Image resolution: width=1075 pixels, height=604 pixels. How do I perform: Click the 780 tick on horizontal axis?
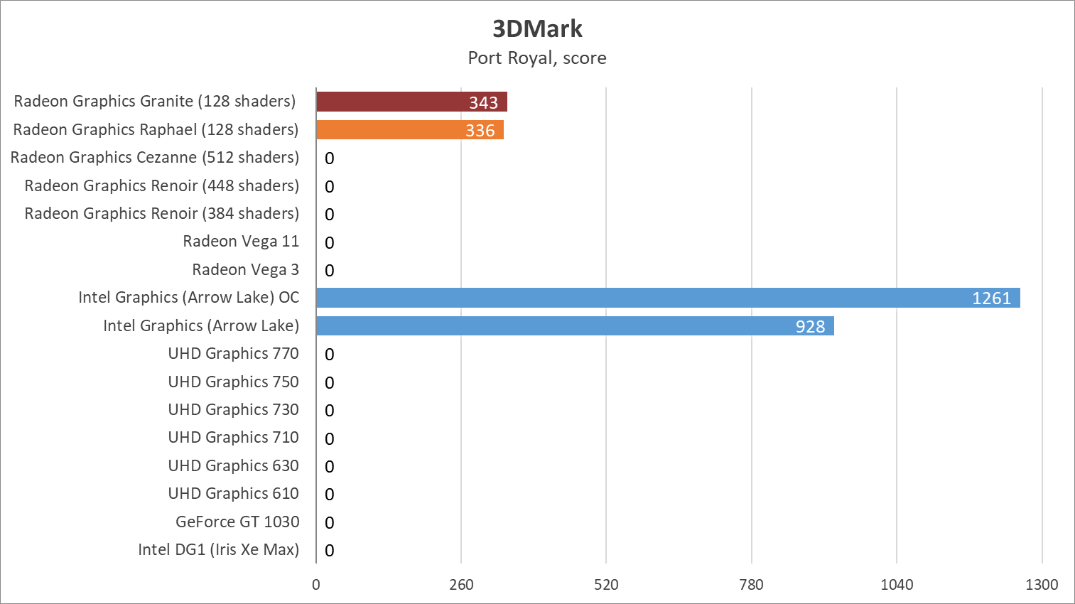click(751, 585)
